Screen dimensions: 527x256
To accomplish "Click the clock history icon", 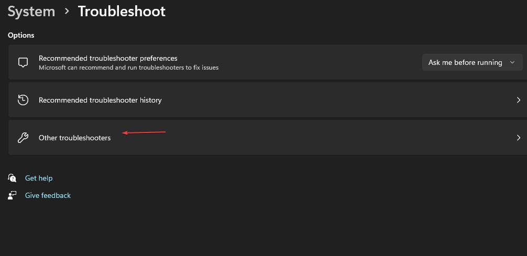I will coord(23,100).
